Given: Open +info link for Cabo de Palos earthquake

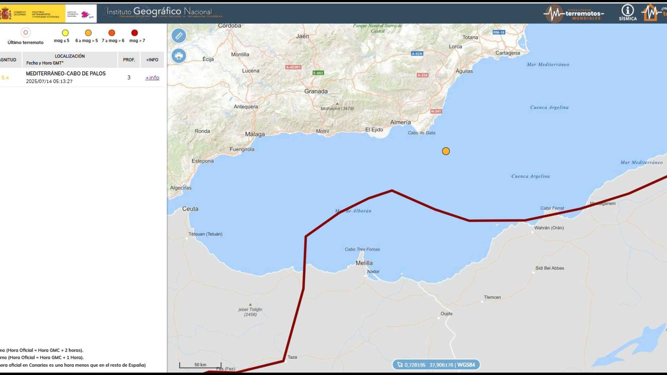Looking at the screenshot, I should click(152, 77).
